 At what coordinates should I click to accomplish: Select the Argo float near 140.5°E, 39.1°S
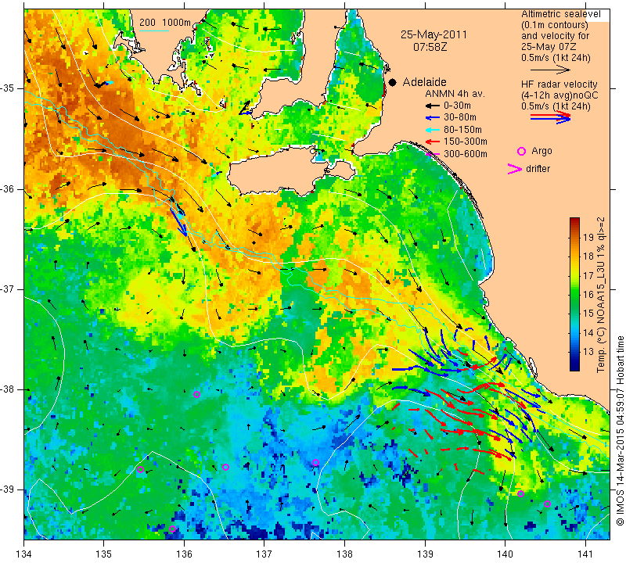coord(547,504)
